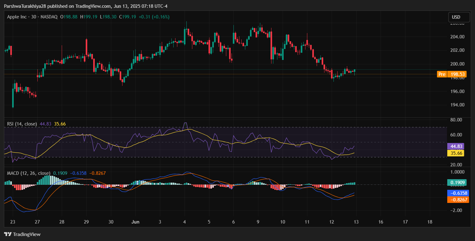
Task: Click the 196.00 price axis label
Action: click(x=457, y=91)
